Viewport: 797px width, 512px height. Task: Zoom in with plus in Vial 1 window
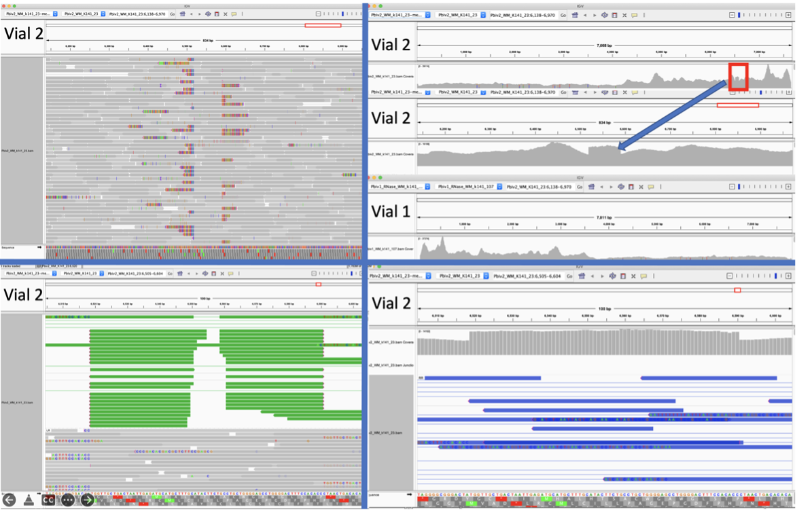click(x=788, y=187)
